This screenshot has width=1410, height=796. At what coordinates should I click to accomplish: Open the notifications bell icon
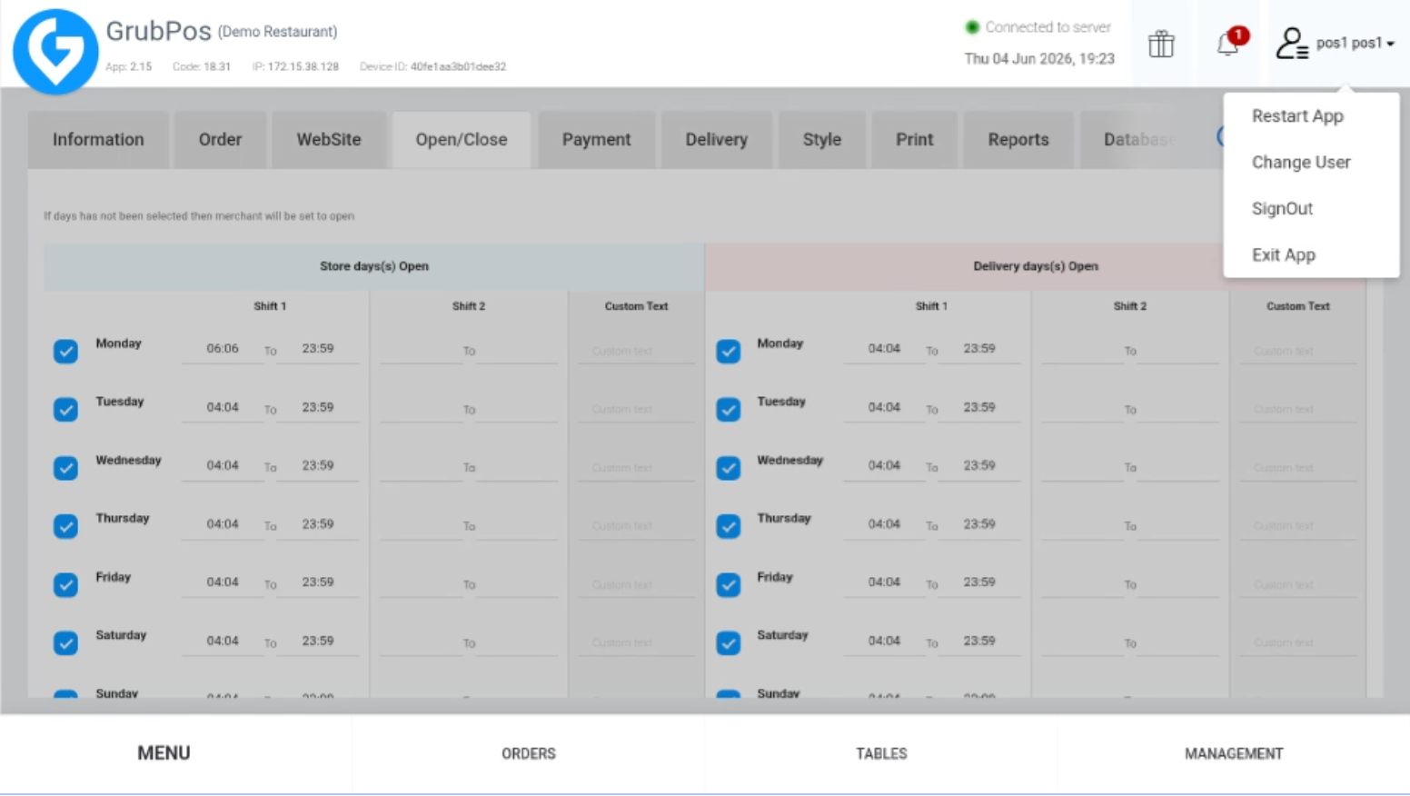pyautogui.click(x=1228, y=43)
